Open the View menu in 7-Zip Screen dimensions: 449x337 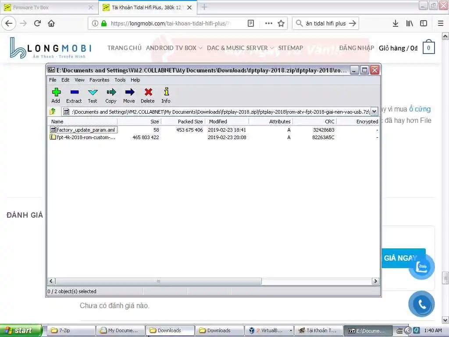point(79,80)
